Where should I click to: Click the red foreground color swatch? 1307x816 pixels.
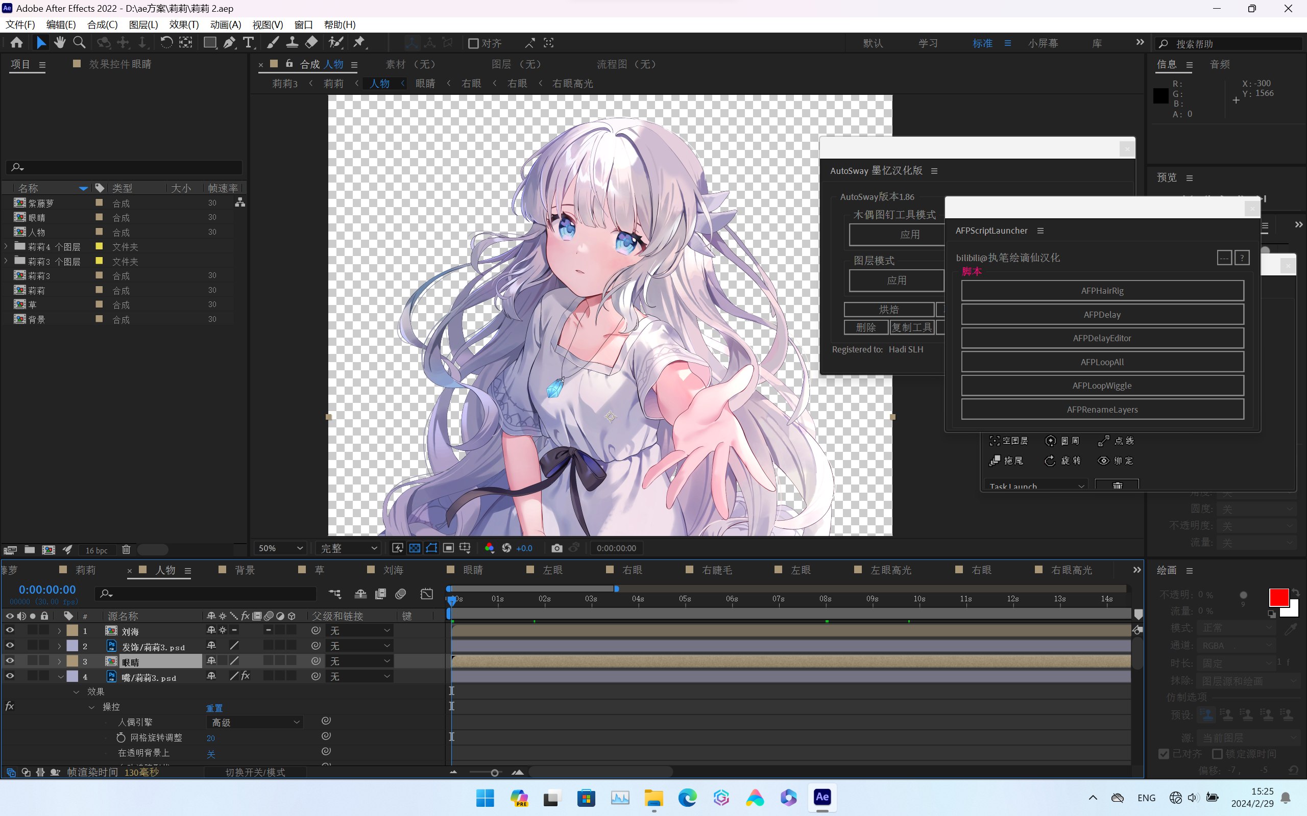point(1278,597)
